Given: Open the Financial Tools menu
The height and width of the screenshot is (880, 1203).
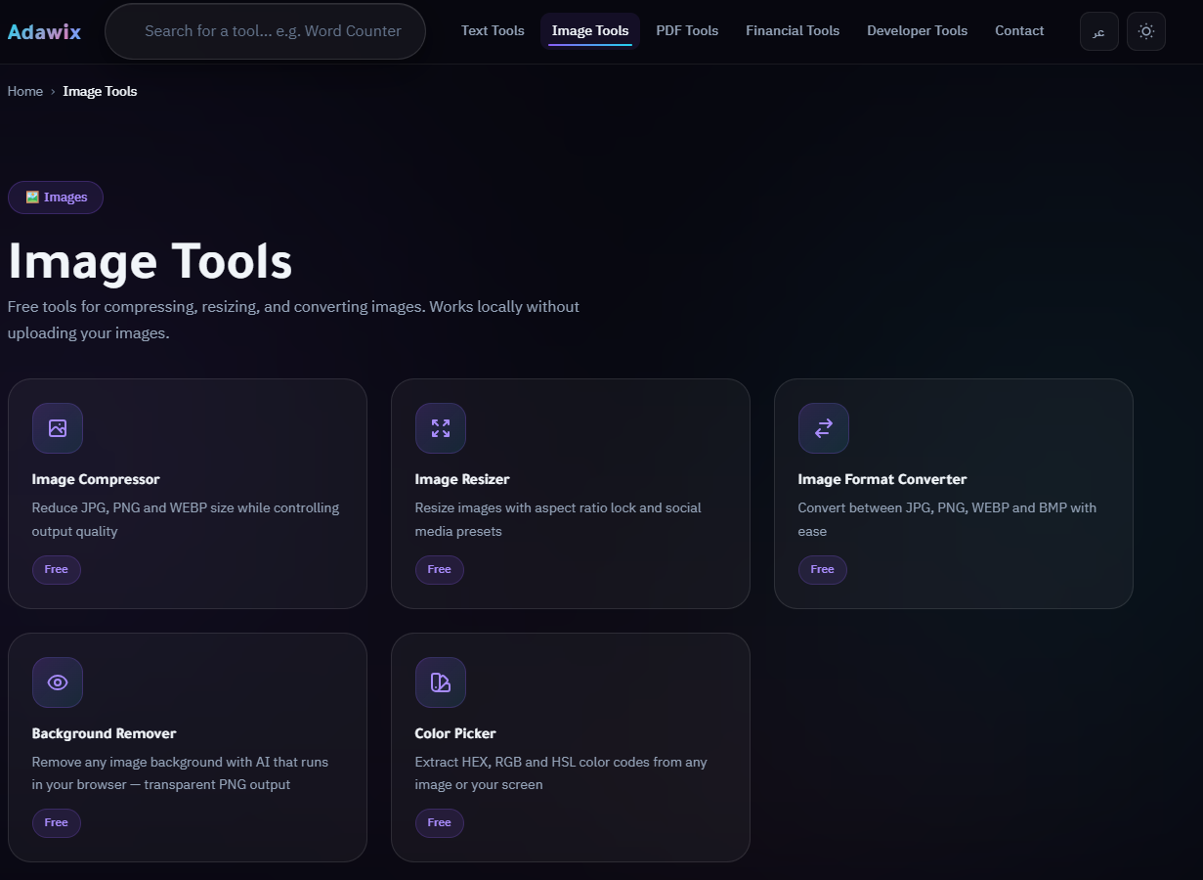Looking at the screenshot, I should click(793, 31).
